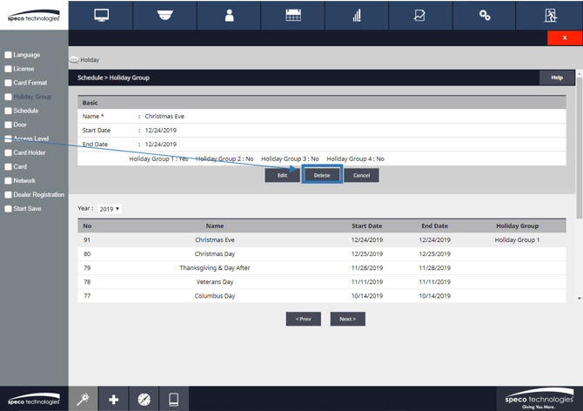Click the 'Holiday Group 2 : No' text

224,158
